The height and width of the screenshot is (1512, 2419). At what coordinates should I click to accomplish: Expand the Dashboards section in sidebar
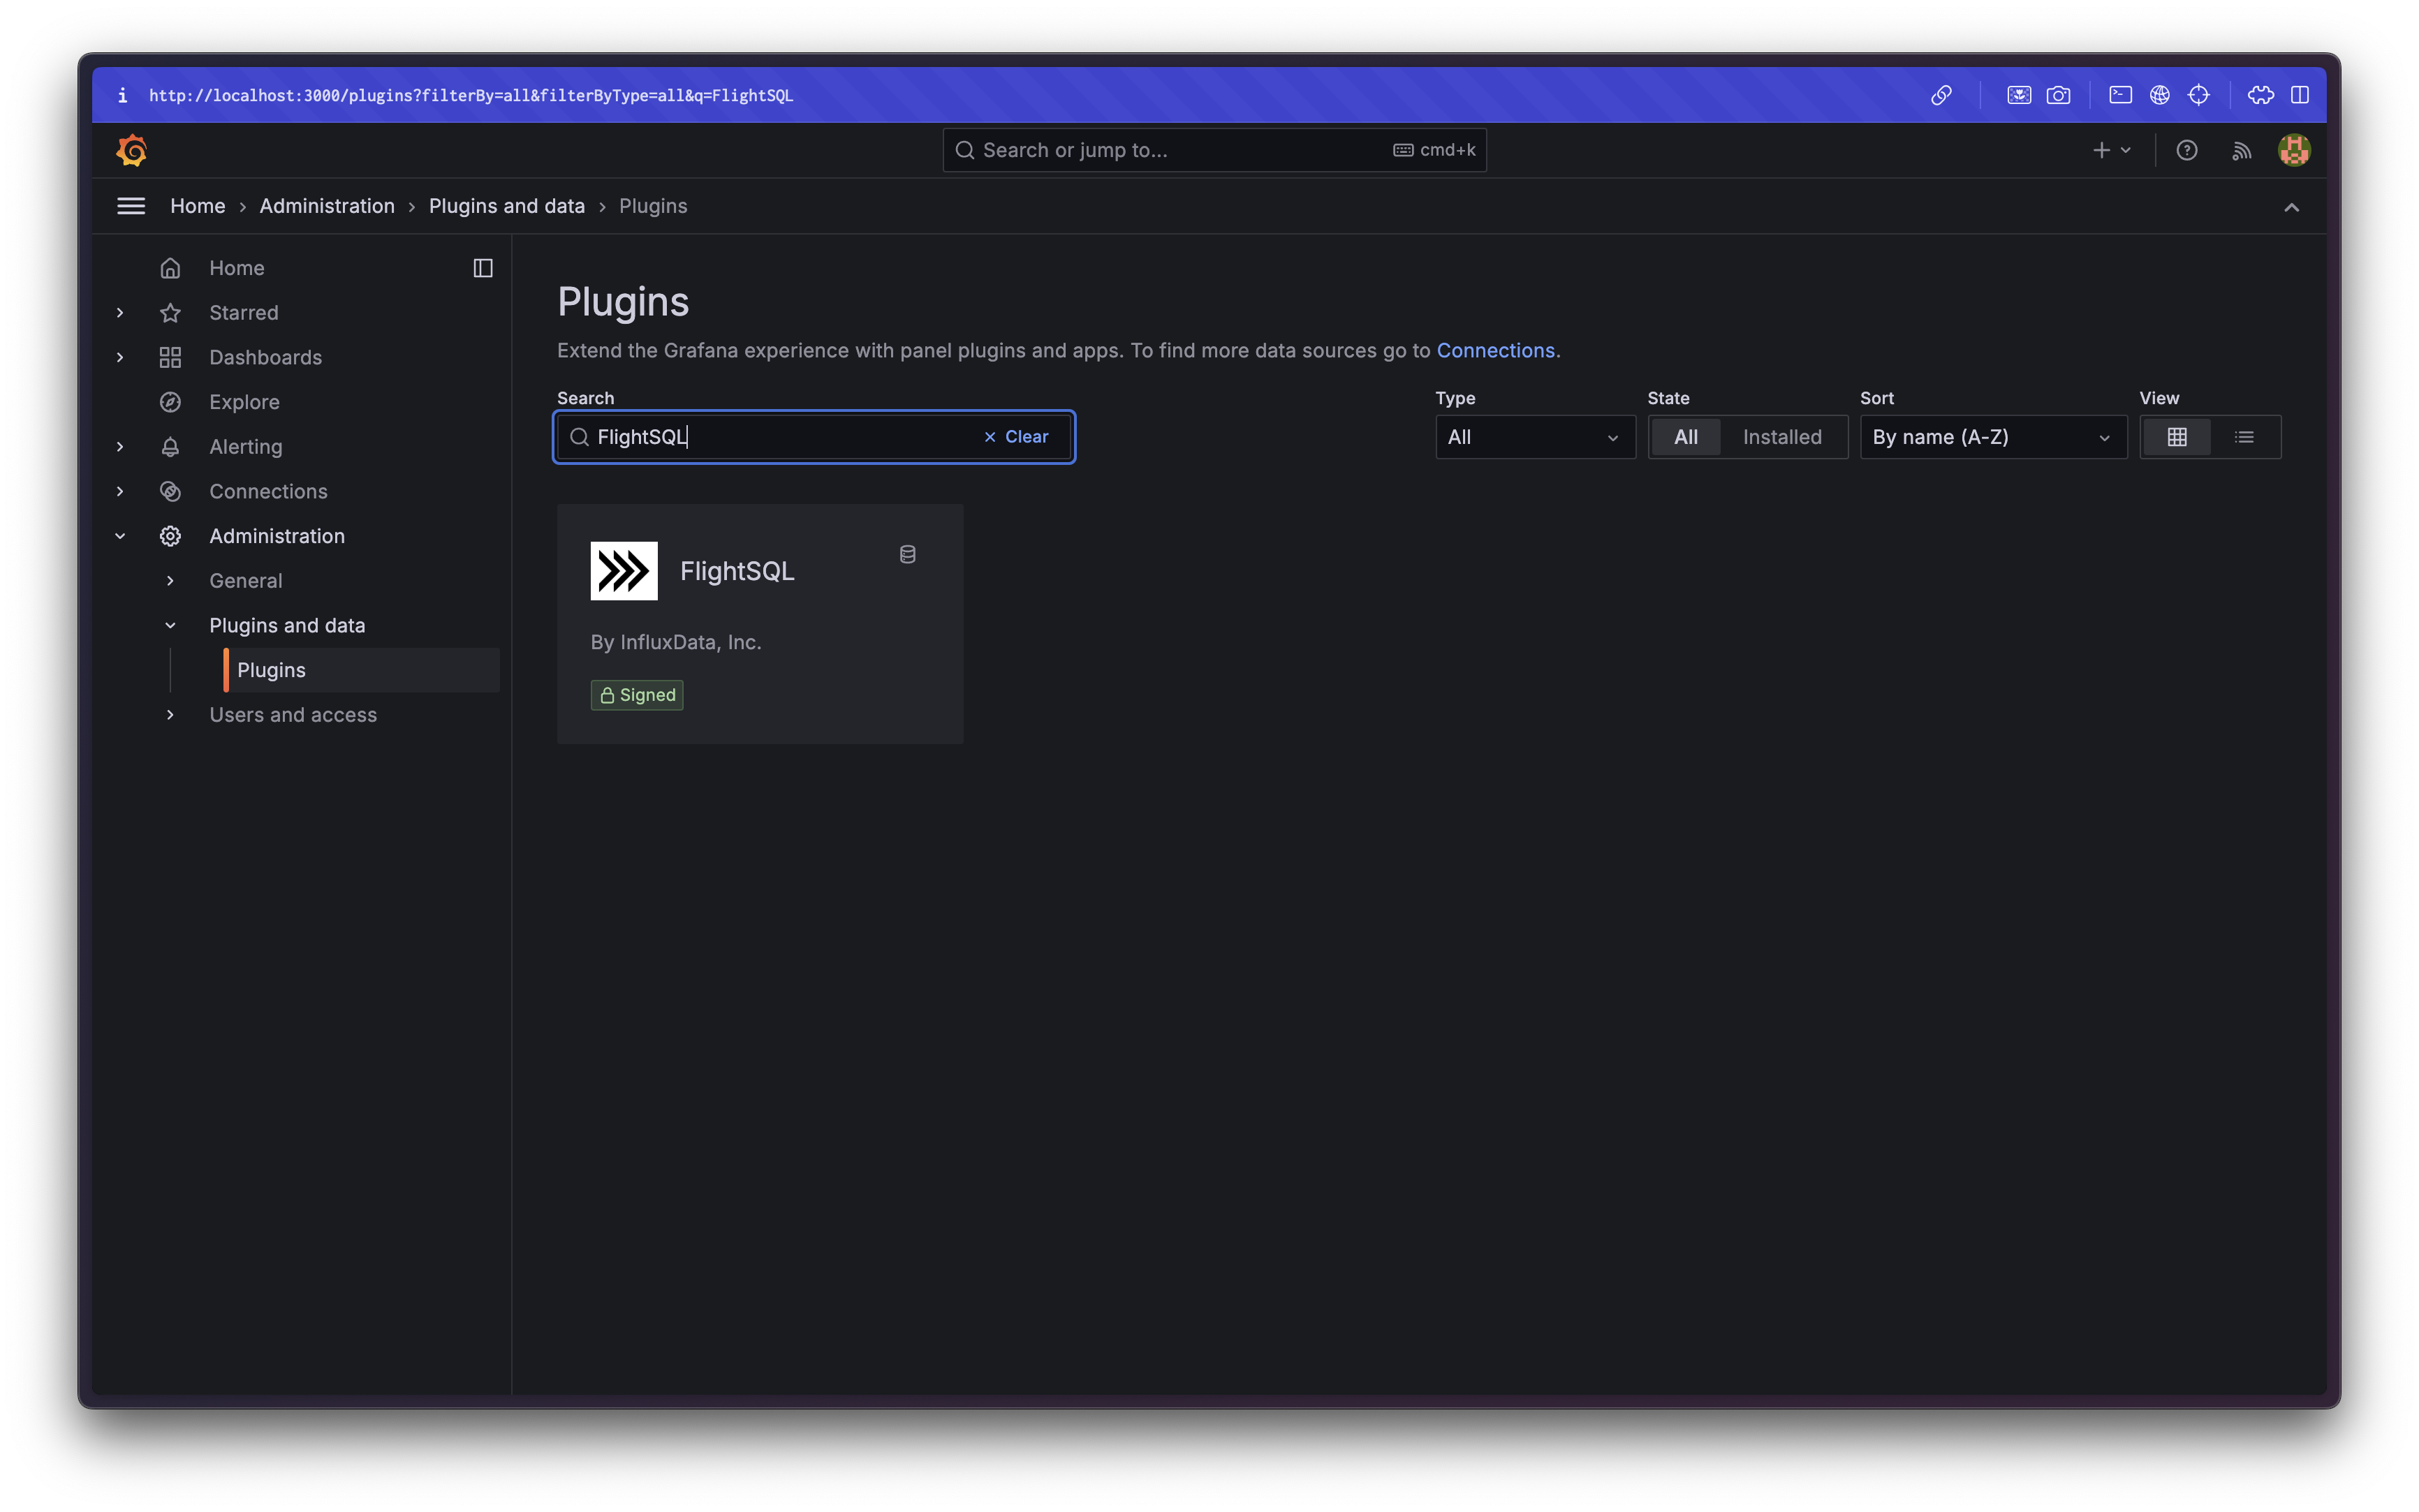tap(120, 357)
